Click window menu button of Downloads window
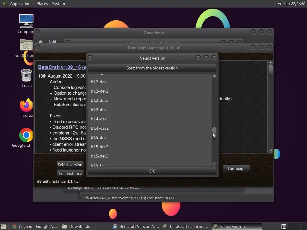Screen dimensions: 307x230 37,32
